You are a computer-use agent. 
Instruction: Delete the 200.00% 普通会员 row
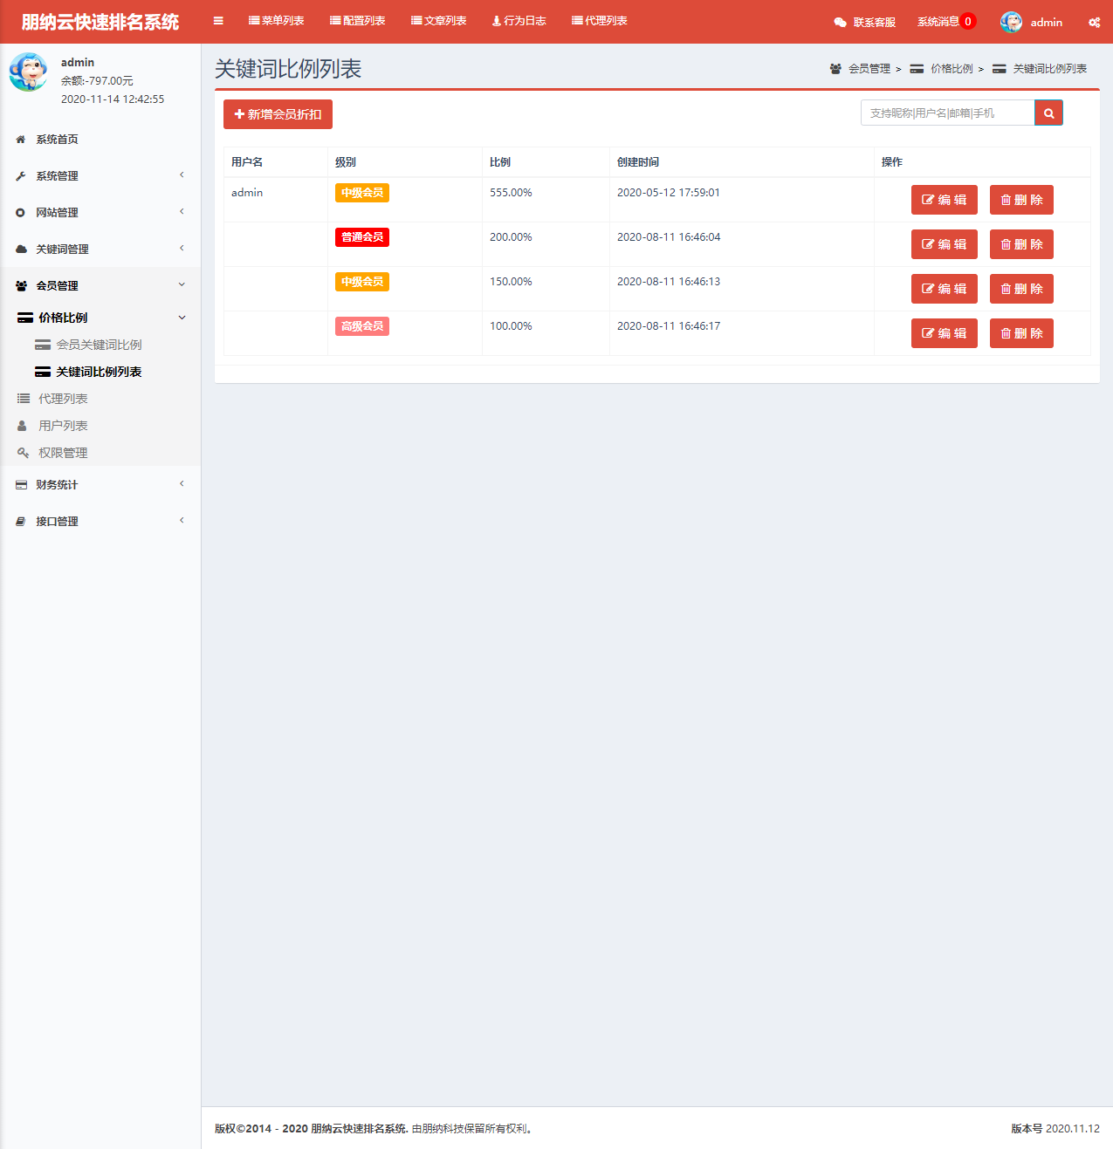pos(1021,244)
